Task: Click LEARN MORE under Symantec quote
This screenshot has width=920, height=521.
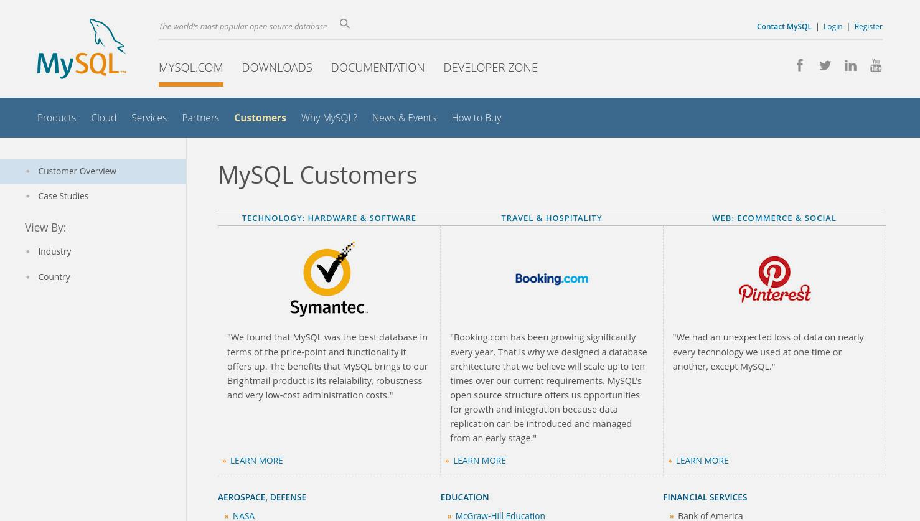Action: [x=256, y=461]
